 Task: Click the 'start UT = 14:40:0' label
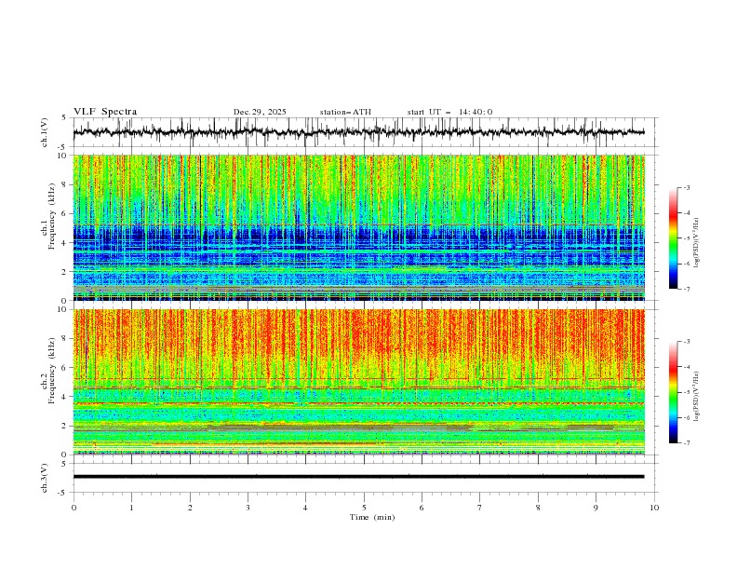click(x=449, y=112)
